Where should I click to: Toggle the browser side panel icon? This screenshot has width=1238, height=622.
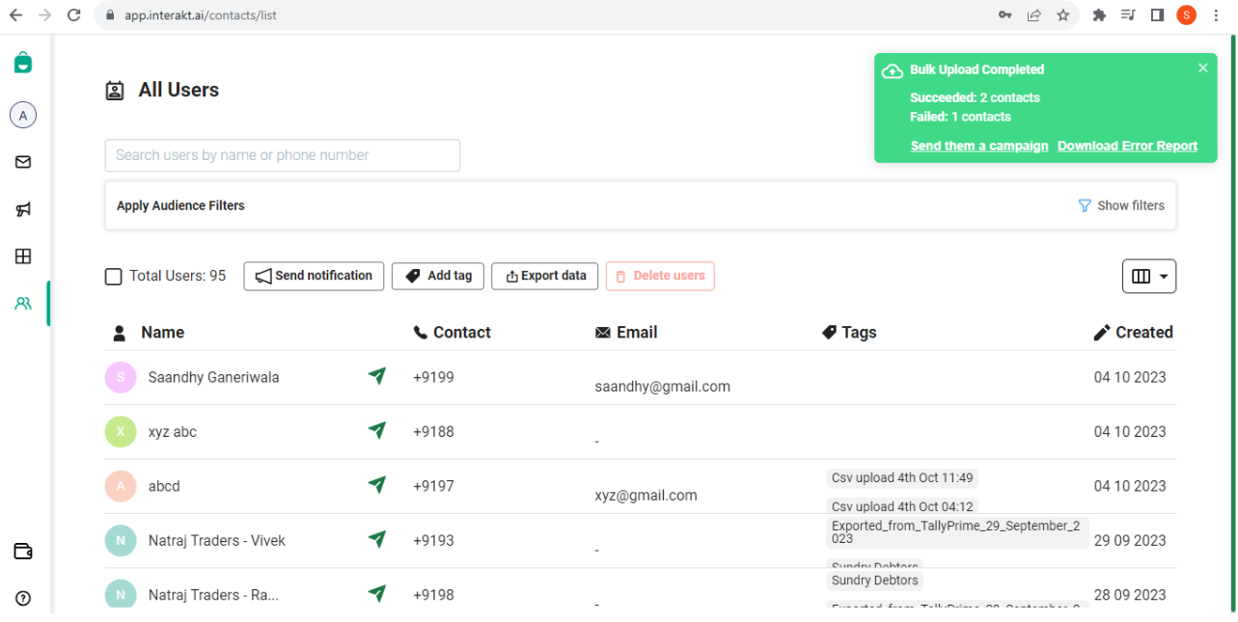click(x=1157, y=15)
